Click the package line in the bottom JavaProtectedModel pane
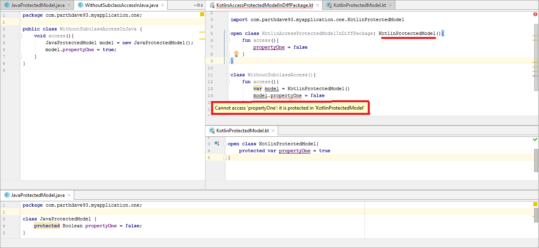Screen dimensions: 539x248 (83, 205)
